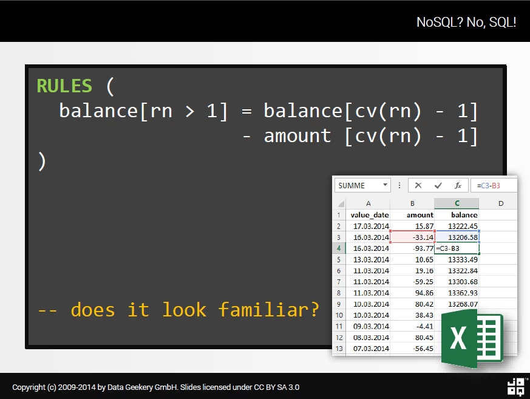This screenshot has width=530, height=399.
Task: Select the balance cell 13206.58
Action: click(x=457, y=237)
